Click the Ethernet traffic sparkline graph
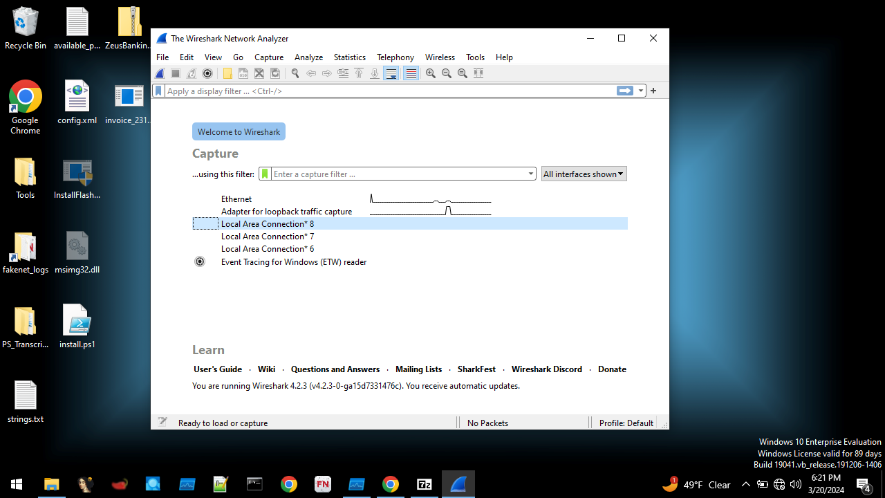The width and height of the screenshot is (885, 498). pos(430,199)
